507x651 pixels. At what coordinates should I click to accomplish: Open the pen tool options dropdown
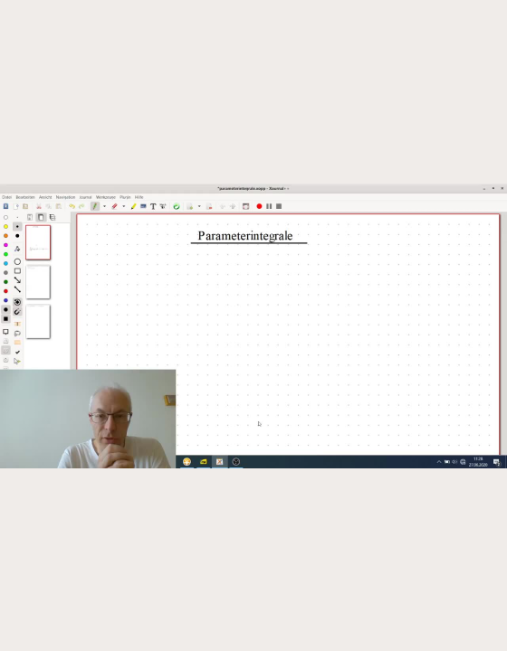click(x=104, y=206)
